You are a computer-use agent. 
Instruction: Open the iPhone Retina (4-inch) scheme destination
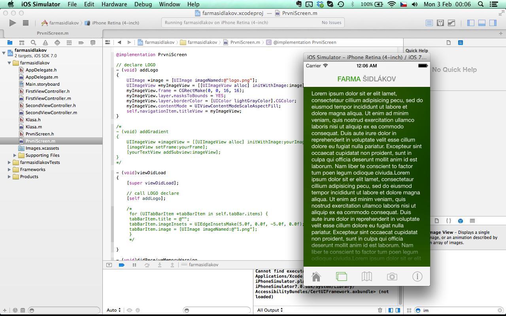(112, 23)
